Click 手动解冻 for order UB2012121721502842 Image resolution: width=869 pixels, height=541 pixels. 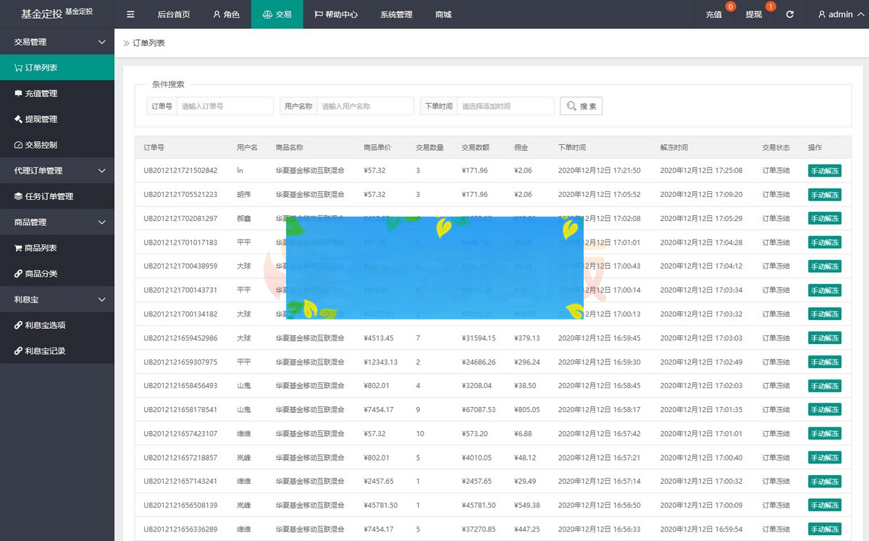[825, 171]
